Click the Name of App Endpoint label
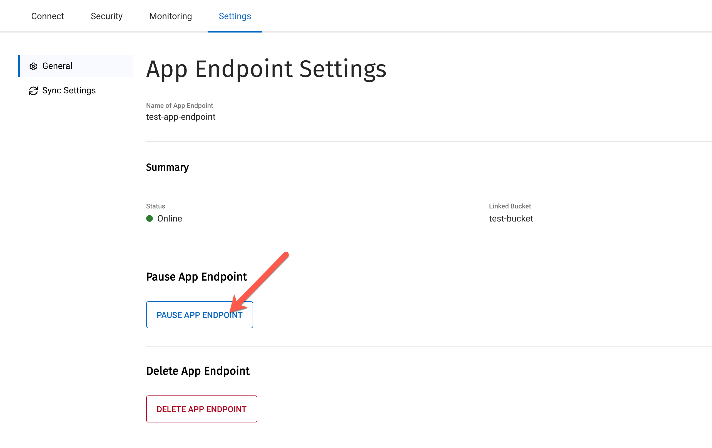The height and width of the screenshot is (448, 712). click(179, 106)
